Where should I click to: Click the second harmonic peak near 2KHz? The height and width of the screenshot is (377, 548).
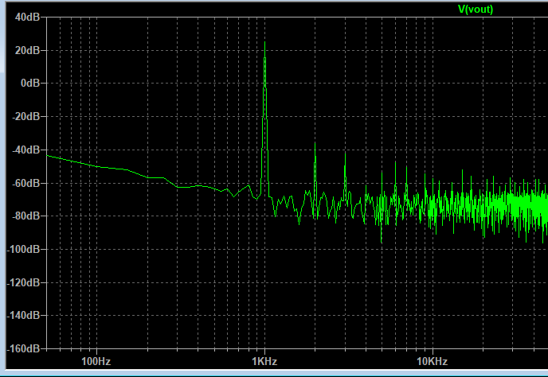(315, 143)
